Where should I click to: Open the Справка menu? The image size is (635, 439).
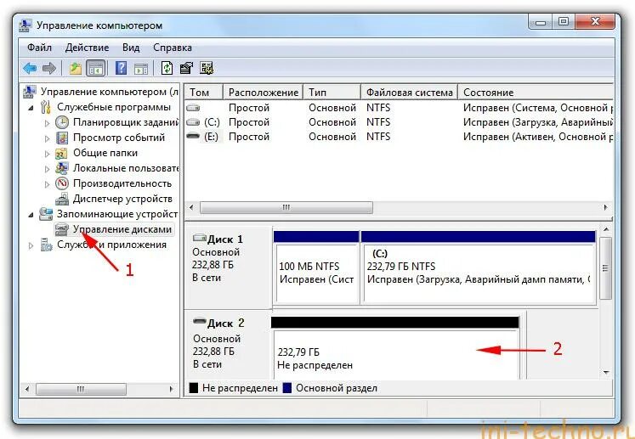click(173, 48)
